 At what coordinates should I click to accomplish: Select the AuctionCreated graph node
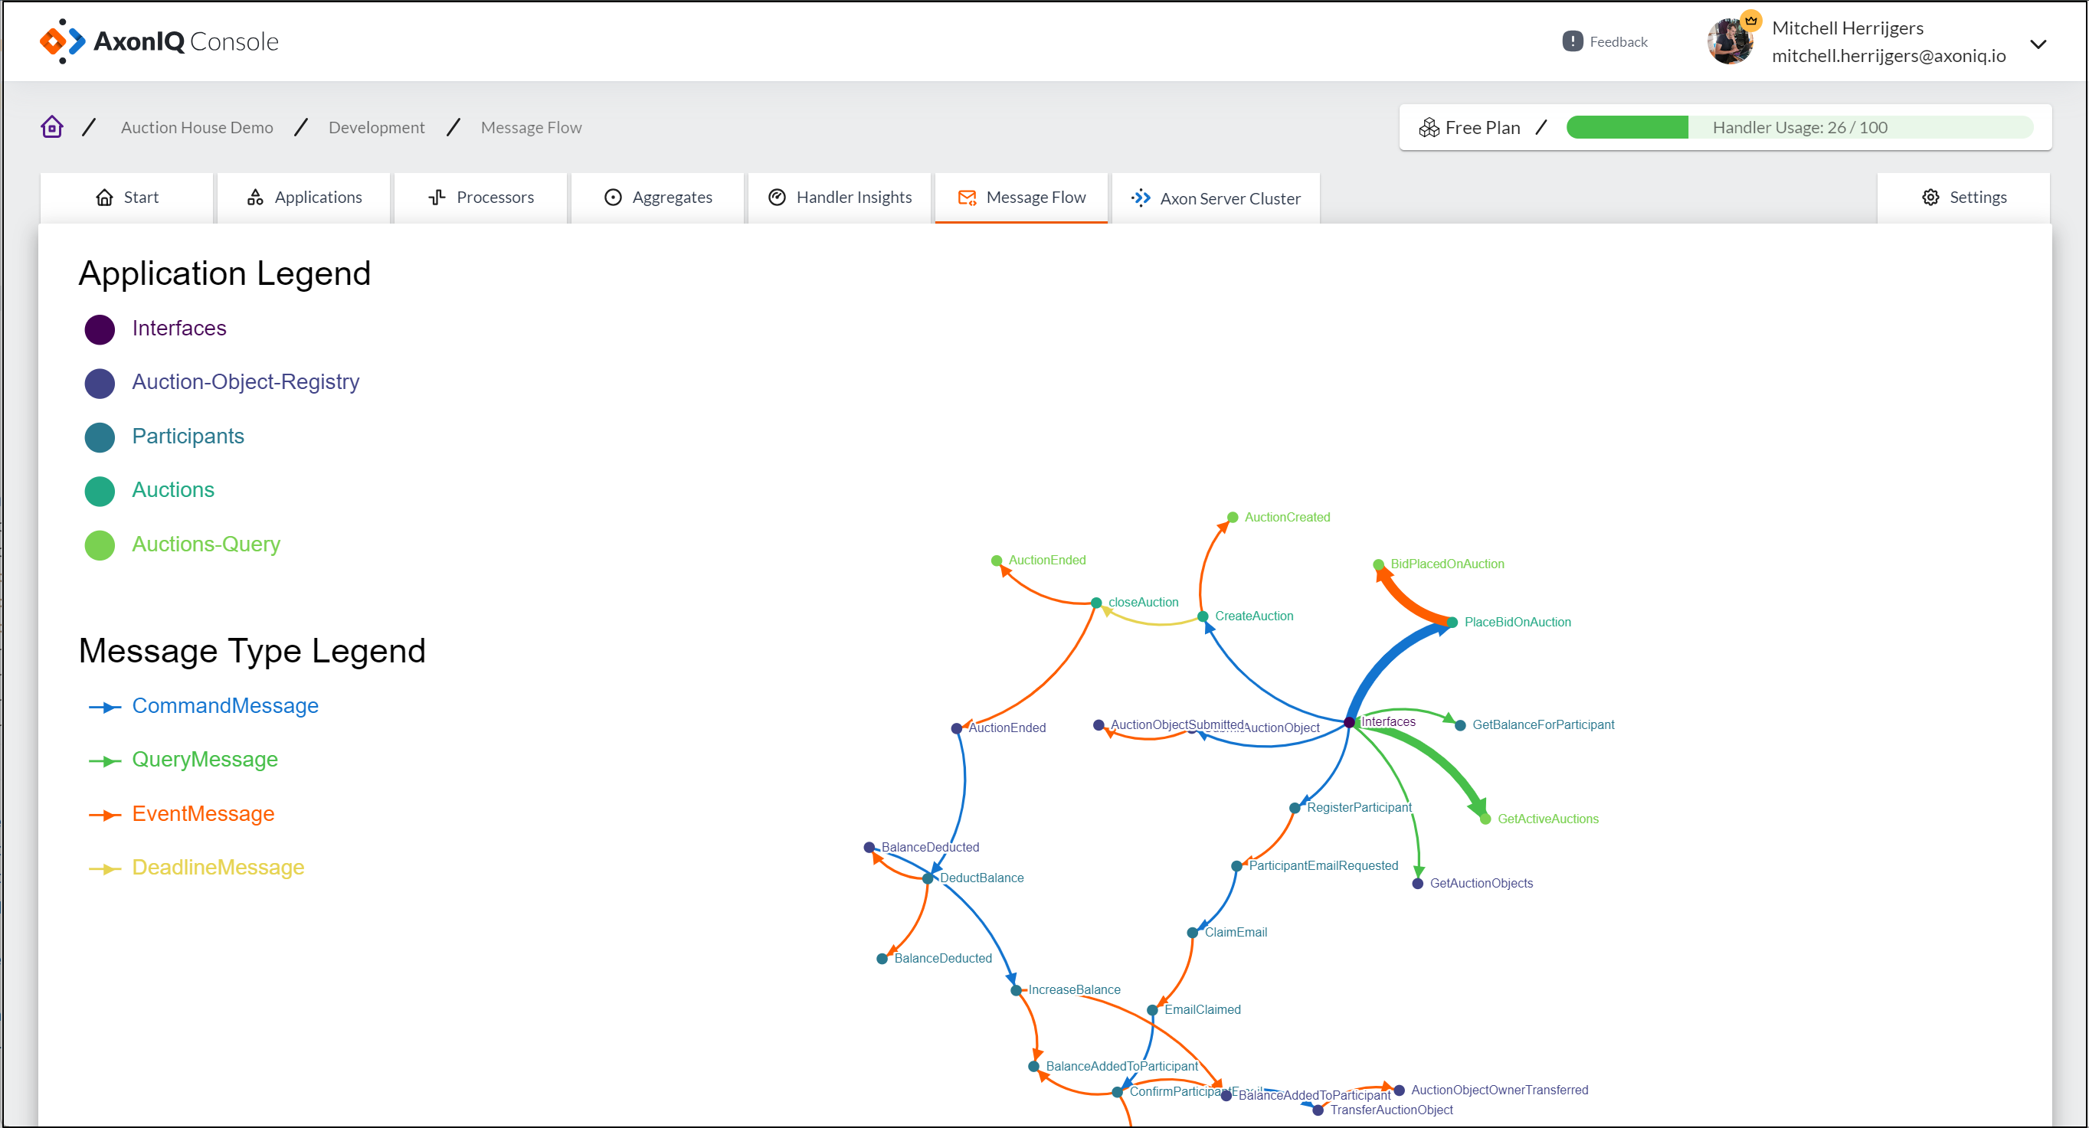1231,517
